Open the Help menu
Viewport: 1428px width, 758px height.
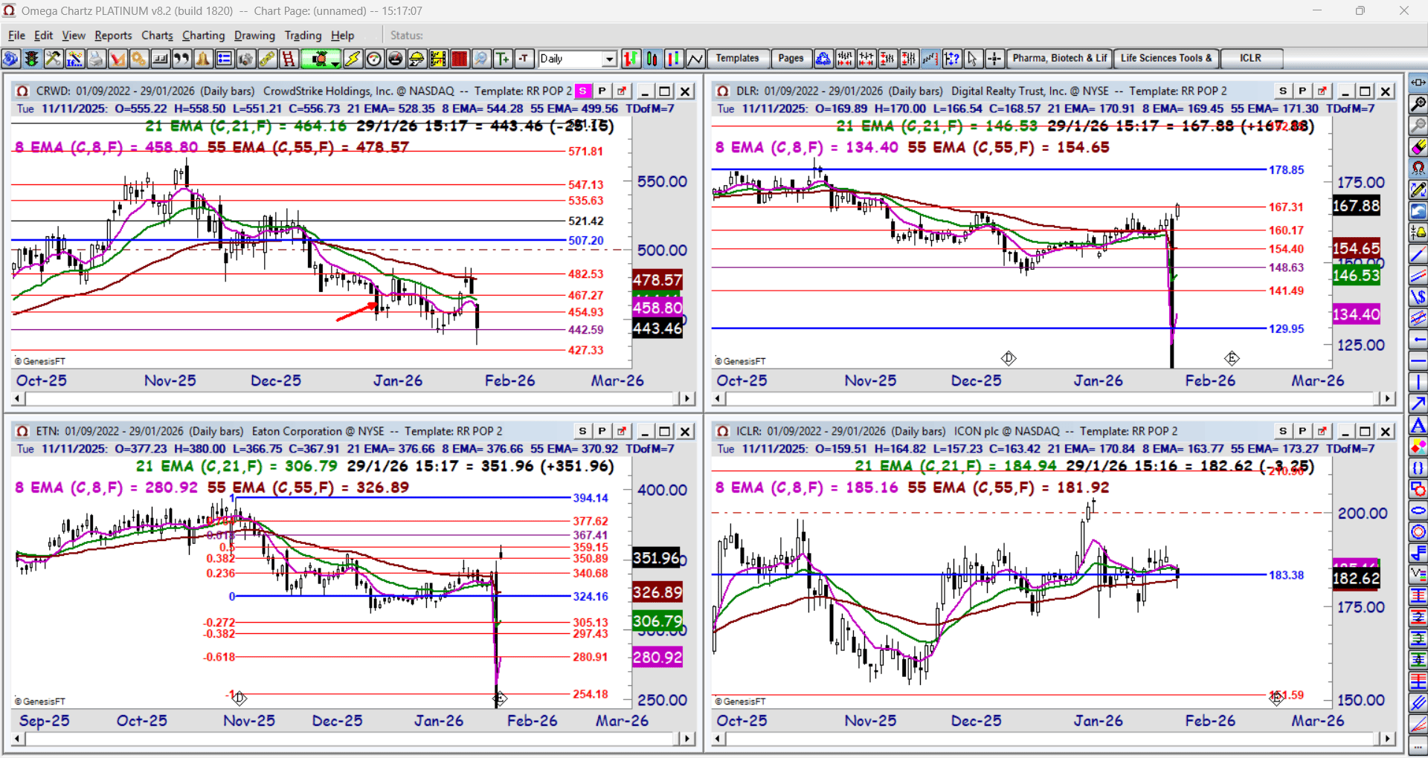342,36
